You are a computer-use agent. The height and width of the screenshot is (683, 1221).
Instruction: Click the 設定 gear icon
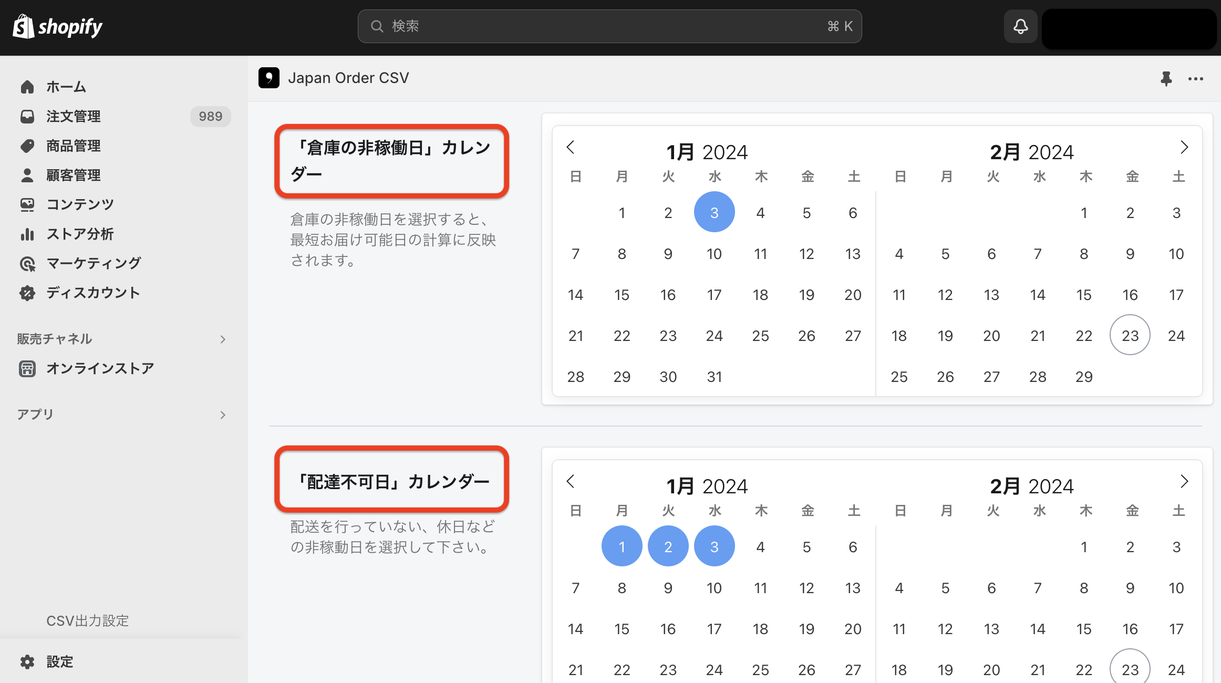27,662
